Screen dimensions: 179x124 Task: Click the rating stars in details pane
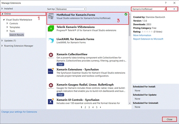[x=147, y=32]
